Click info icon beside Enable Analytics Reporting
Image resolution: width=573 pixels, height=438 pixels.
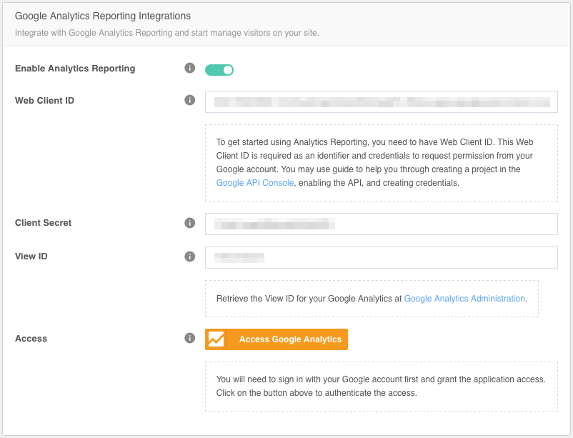(189, 68)
